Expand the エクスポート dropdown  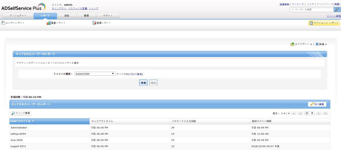(301, 44)
